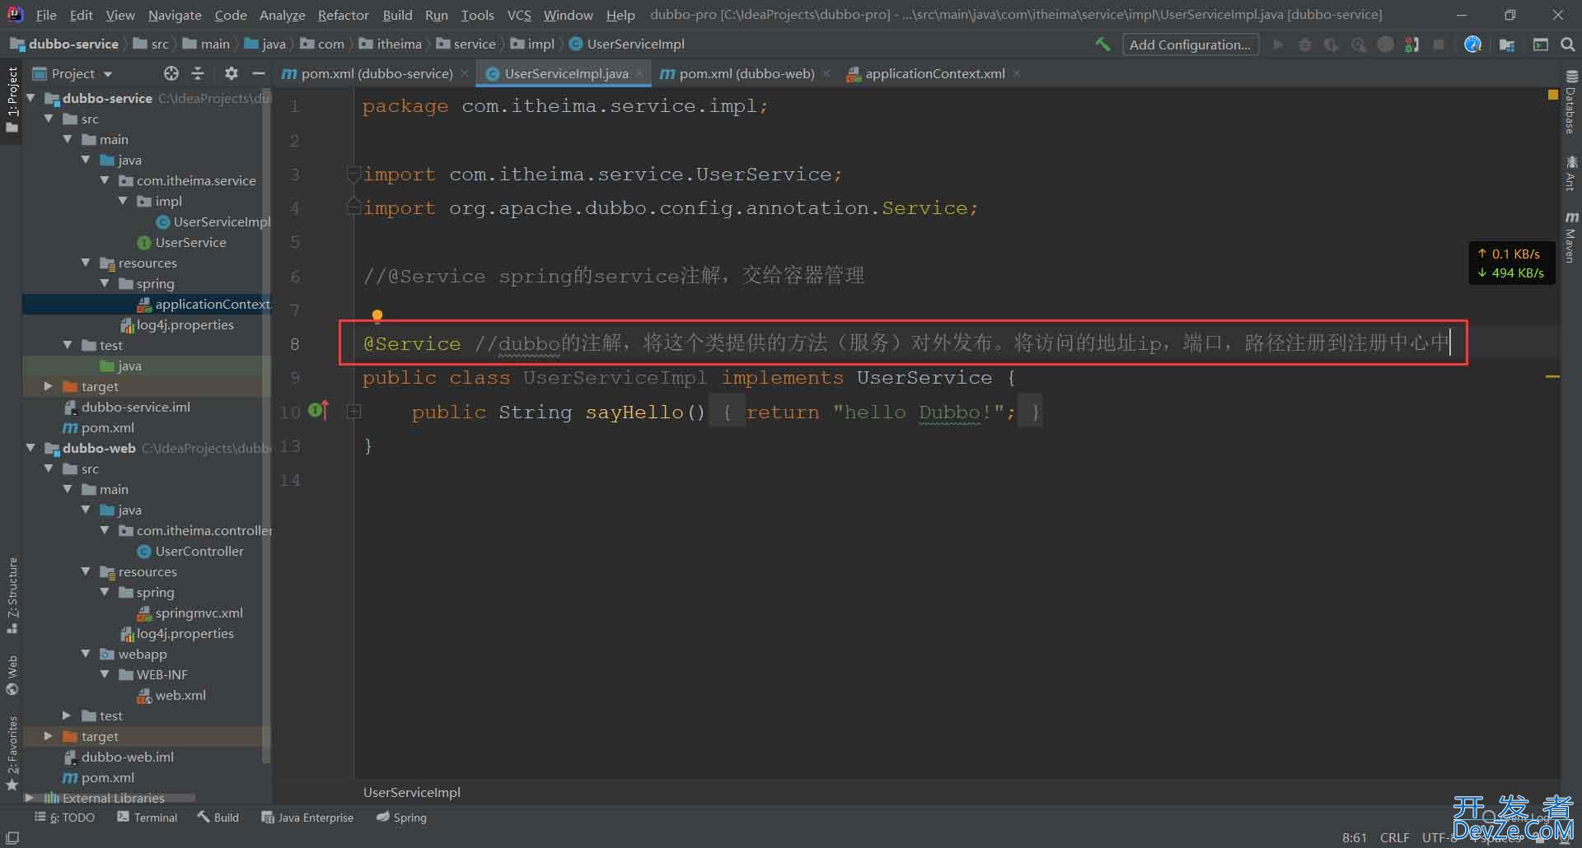
Task: Click the Stop square icon in toolbar
Action: coord(1439,44)
